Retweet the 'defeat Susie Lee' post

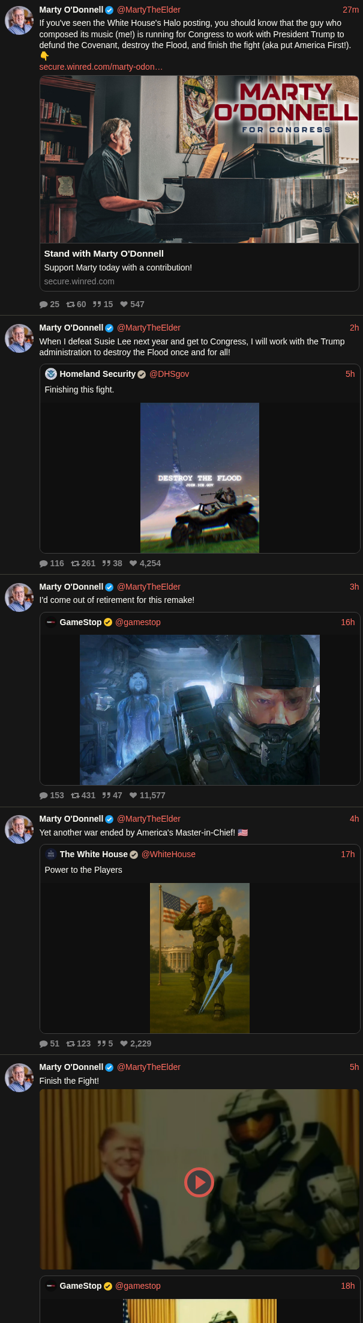point(75,563)
